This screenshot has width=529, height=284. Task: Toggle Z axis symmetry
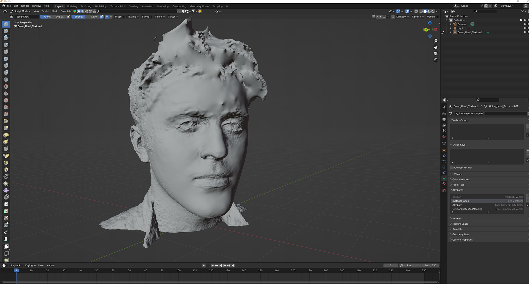pyautogui.click(x=384, y=17)
